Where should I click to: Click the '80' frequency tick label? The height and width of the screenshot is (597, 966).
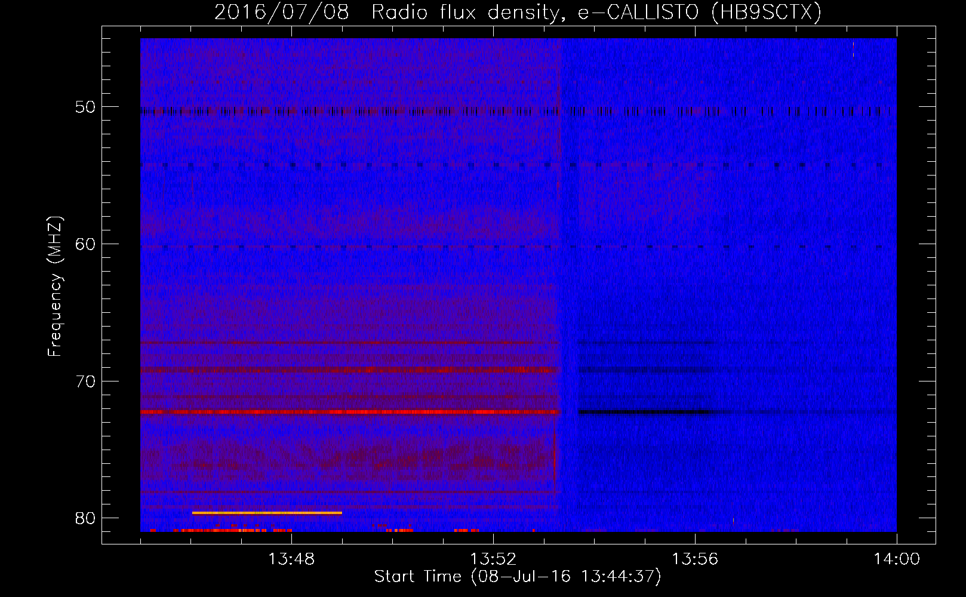(x=85, y=518)
